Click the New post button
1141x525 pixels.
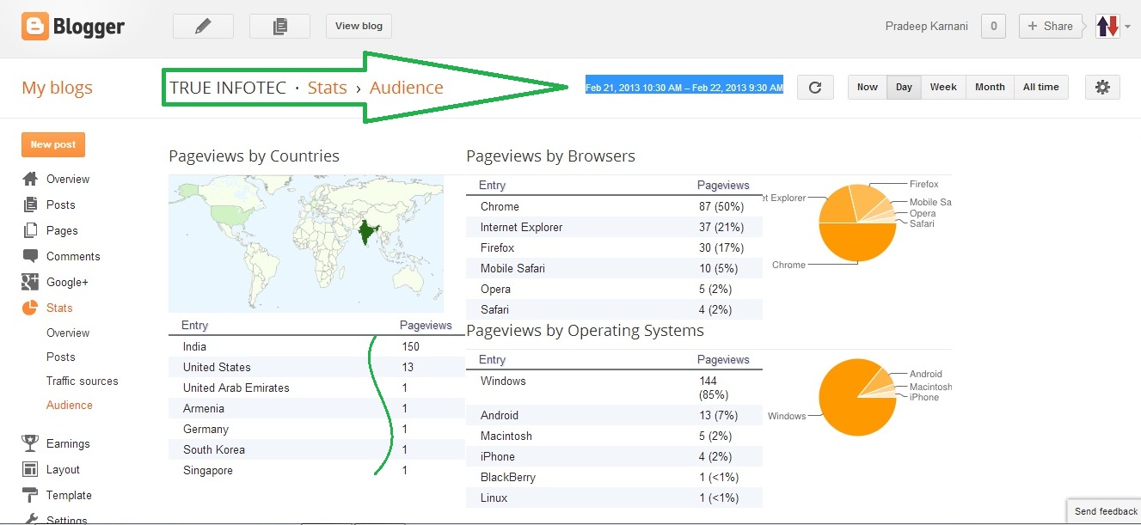coord(53,144)
